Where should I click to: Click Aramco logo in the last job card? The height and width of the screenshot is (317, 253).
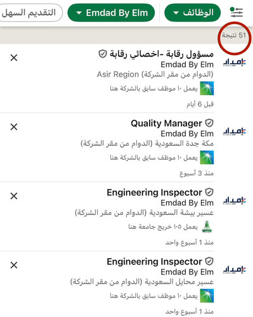coord(207,295)
